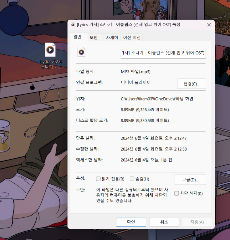Enable the 숨김(H) checkbox
The height and width of the screenshot is (240, 230).
(x=132, y=179)
